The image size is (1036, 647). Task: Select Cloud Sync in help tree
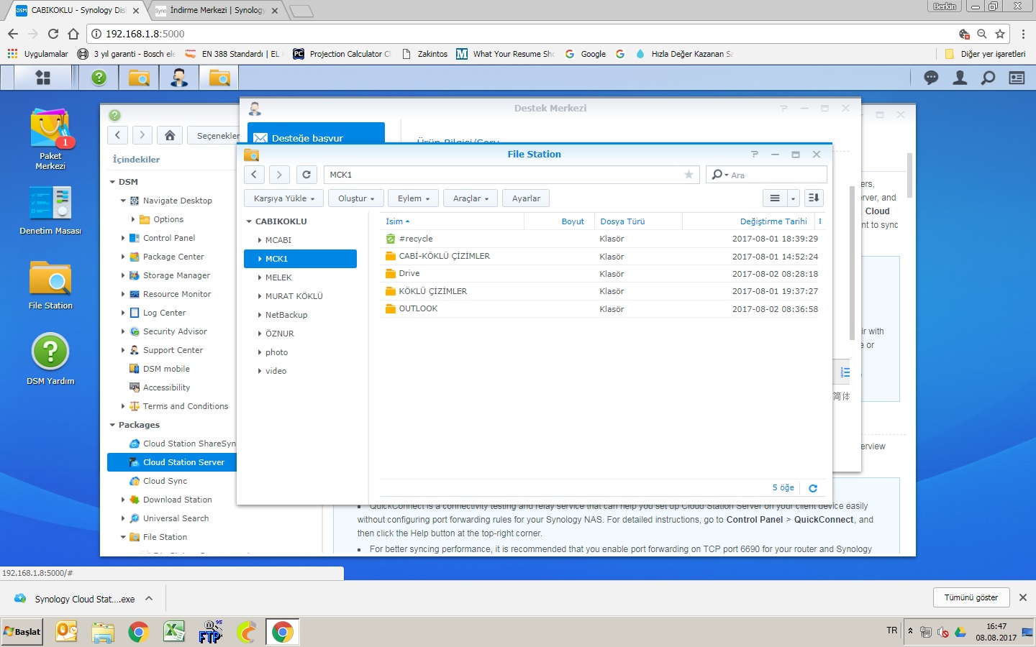click(x=165, y=481)
